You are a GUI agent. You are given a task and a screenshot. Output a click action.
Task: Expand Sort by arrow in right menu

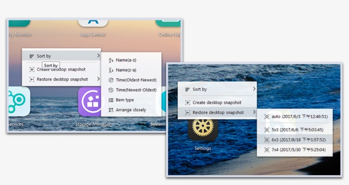coord(254,89)
